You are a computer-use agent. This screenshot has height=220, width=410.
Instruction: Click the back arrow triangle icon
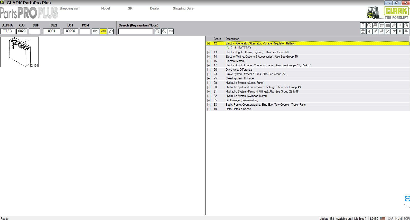click(369, 31)
